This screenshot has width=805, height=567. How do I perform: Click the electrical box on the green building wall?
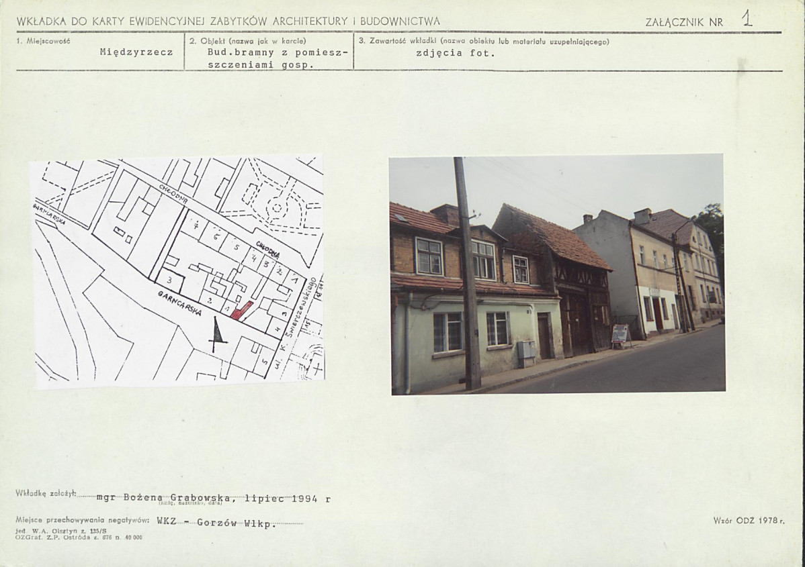pyautogui.click(x=527, y=349)
